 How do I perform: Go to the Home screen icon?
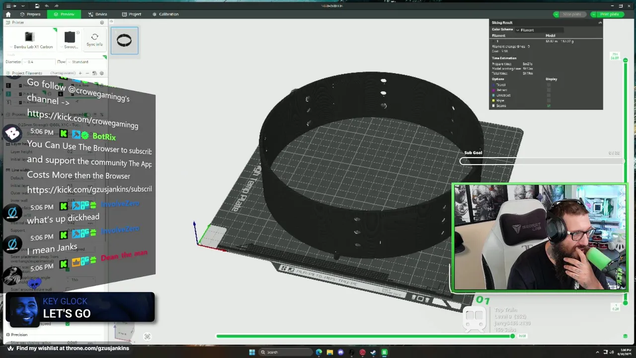pyautogui.click(x=8, y=14)
